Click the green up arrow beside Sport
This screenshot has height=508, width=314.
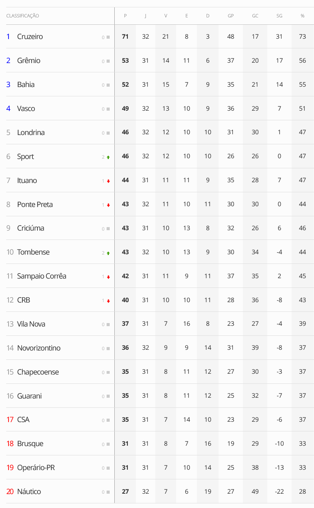click(108, 157)
